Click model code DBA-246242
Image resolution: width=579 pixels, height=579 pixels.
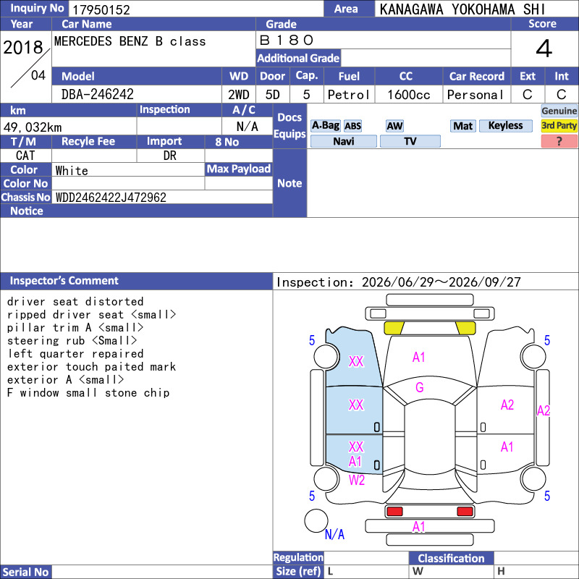pos(98,94)
